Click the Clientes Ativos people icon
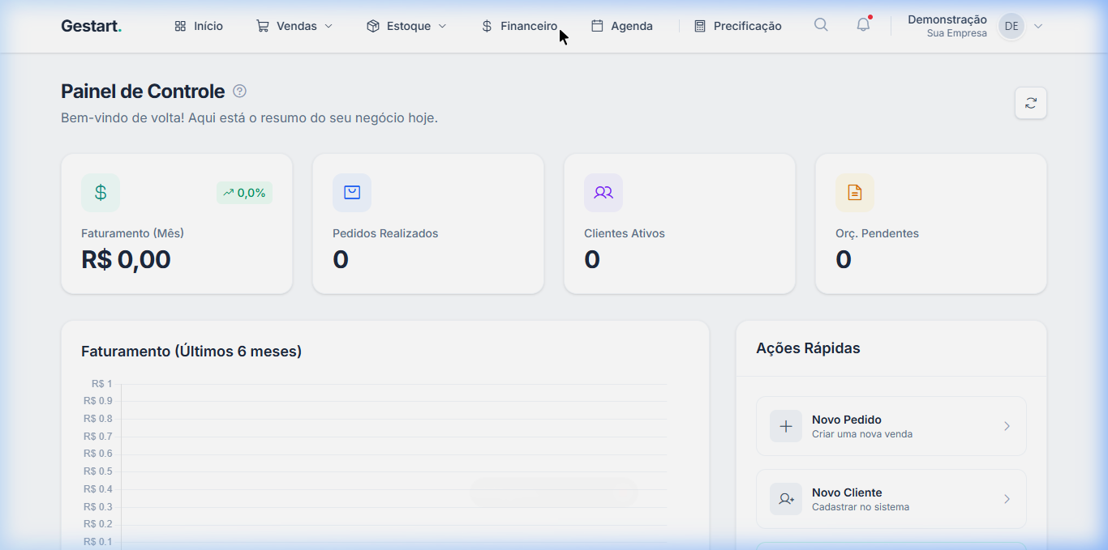Viewport: 1108px width, 550px height. click(x=603, y=193)
